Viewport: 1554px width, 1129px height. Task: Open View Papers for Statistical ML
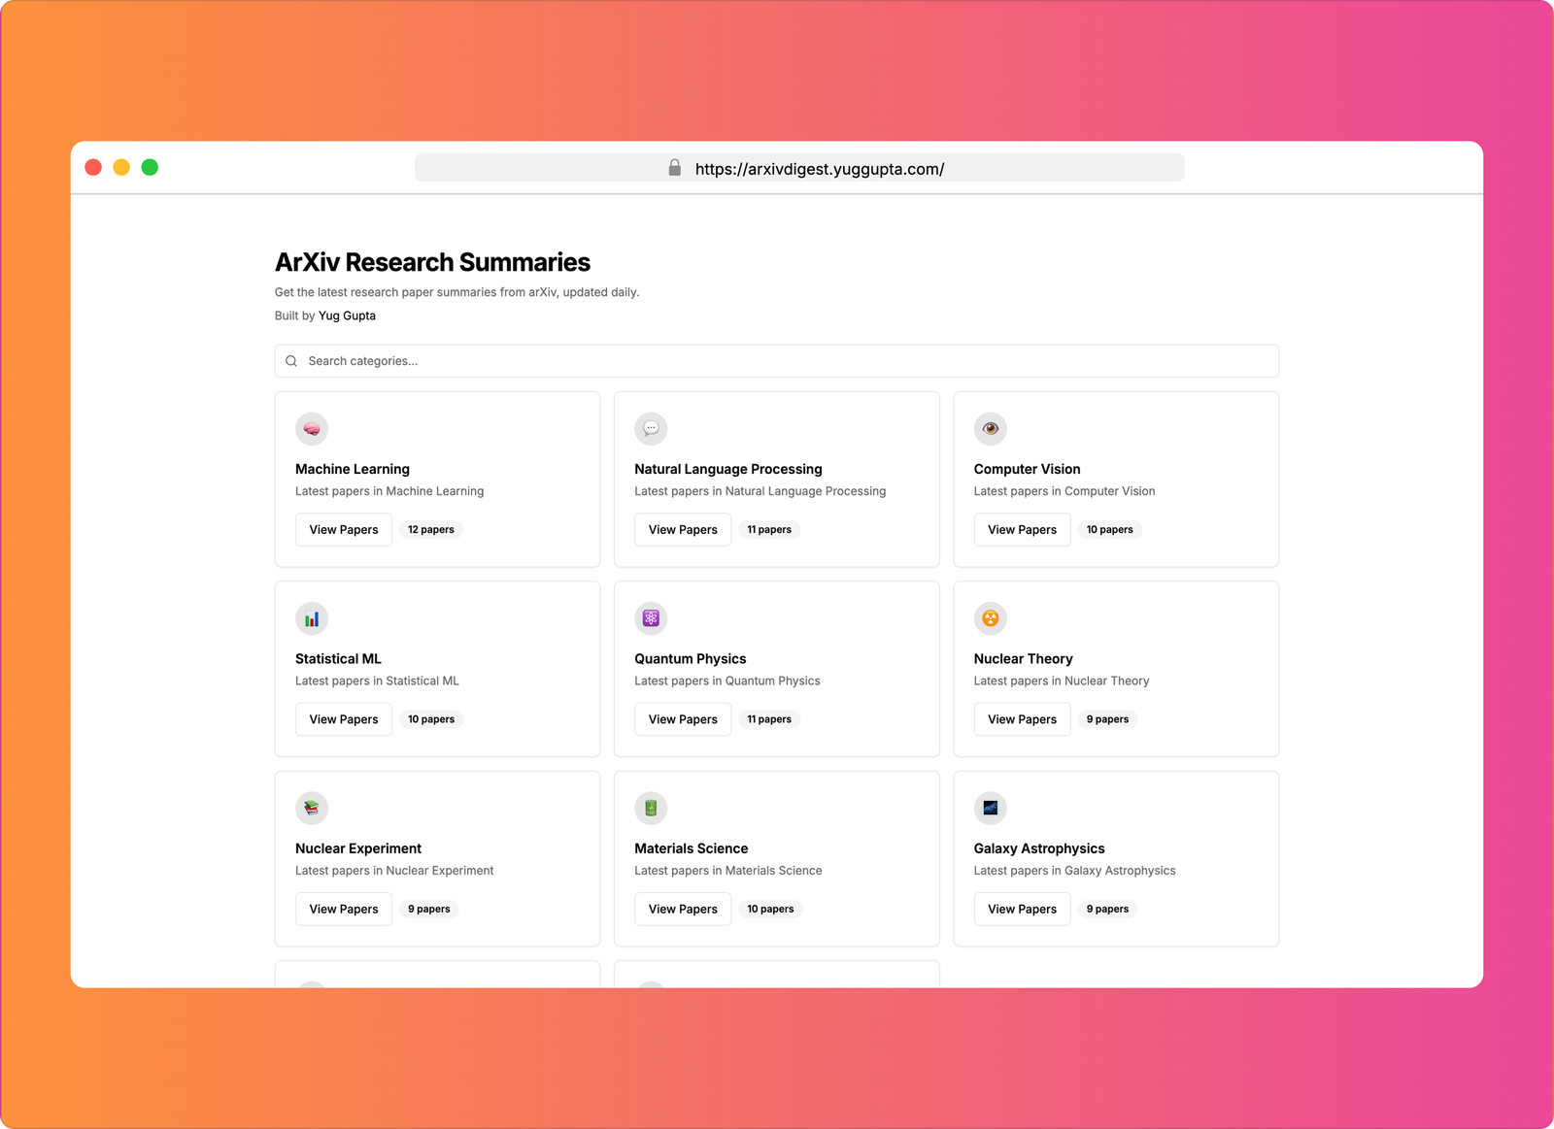344,719
